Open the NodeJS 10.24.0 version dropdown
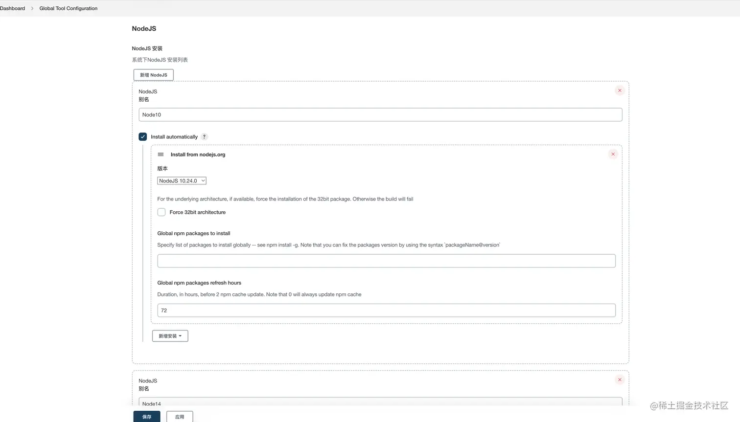This screenshot has width=740, height=422. [x=182, y=181]
